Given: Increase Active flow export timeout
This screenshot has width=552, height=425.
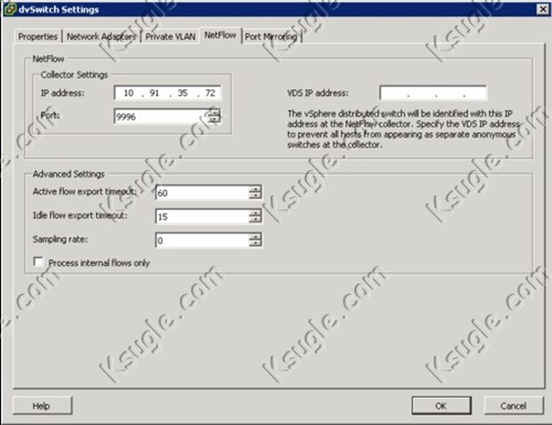Looking at the screenshot, I should [255, 189].
